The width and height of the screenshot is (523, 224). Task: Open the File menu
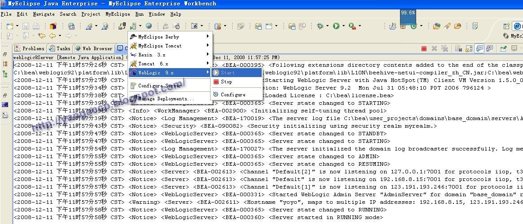click(x=6, y=14)
